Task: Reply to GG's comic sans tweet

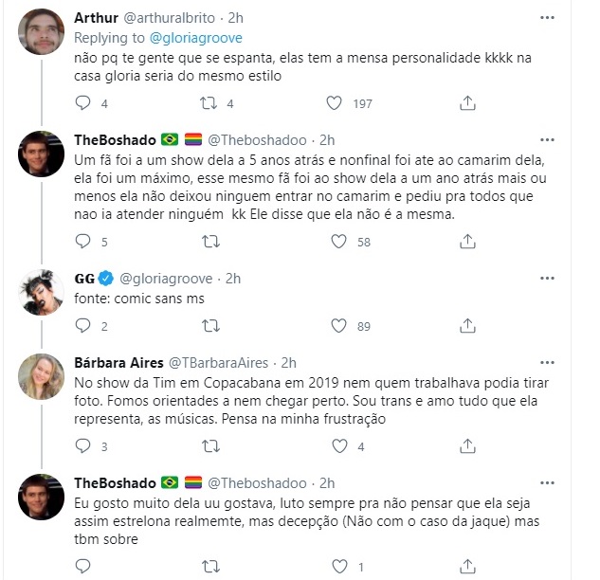Action: 82,326
